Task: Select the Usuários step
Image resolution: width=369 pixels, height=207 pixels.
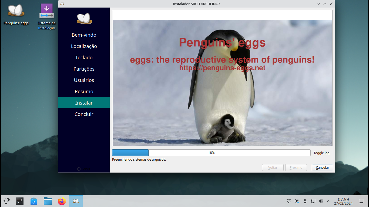Action: click(x=84, y=80)
